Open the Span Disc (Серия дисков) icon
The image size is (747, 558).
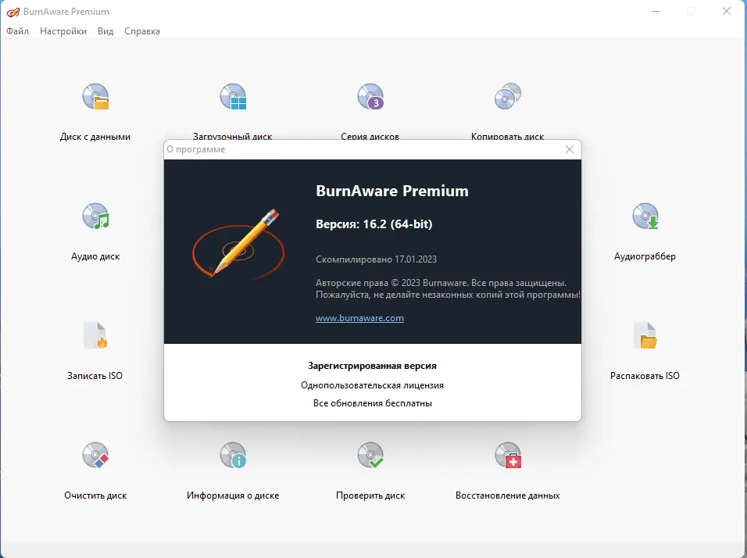pos(370,97)
